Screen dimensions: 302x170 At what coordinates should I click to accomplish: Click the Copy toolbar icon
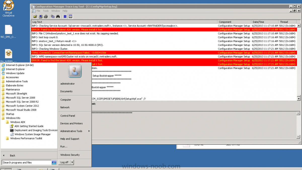53,17
